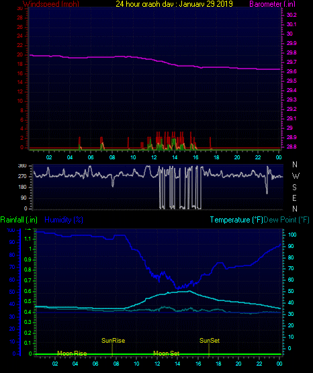Image resolution: width=313 pixels, height=373 pixels.
Task: Click the Temperature (°F) legend label
Action: coord(236,220)
